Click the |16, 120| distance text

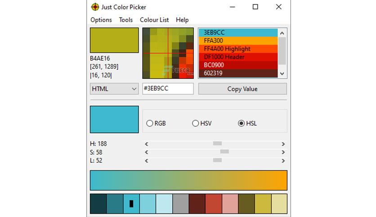(101, 75)
